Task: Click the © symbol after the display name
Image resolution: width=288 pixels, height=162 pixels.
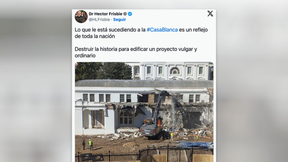Action: pos(125,14)
